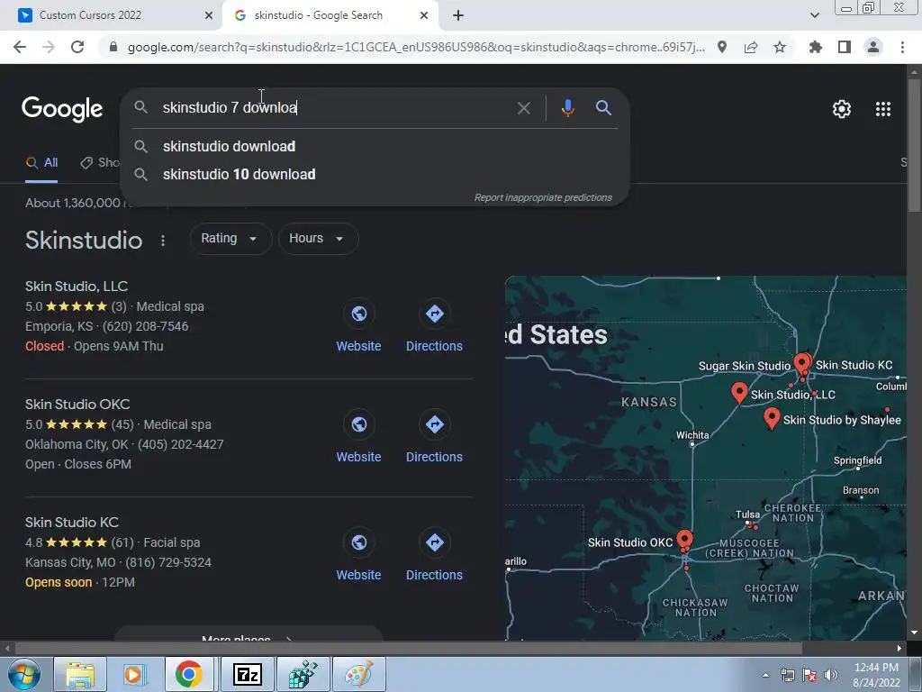Open the media player taskbar icon

[134, 674]
